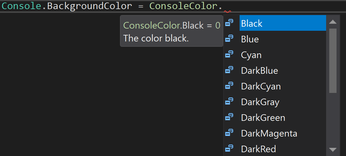
Task: Click the enum icon beside Cyan
Action: 229,54
